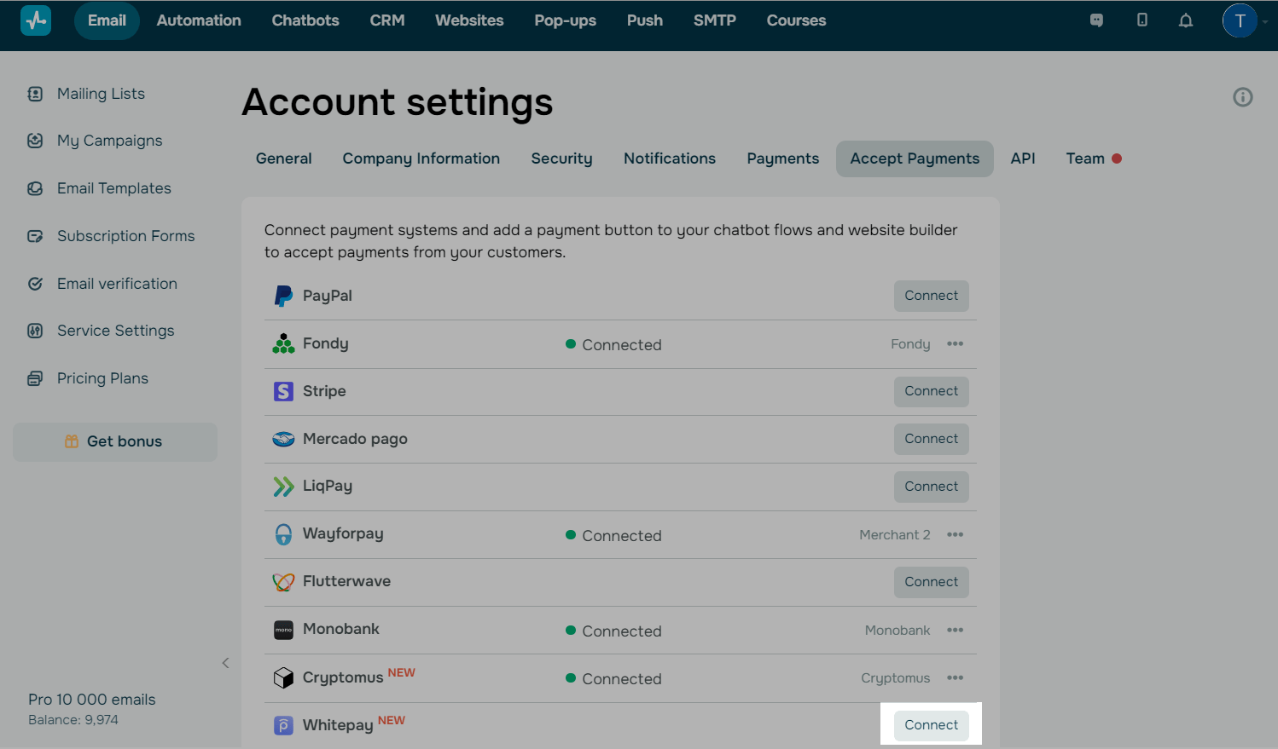Image resolution: width=1278 pixels, height=749 pixels.
Task: Open the notifications bell
Action: (x=1186, y=20)
